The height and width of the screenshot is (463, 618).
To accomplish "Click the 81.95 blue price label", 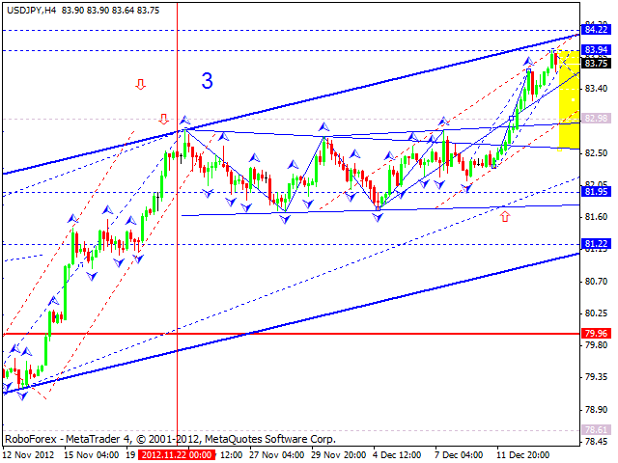I will click(x=596, y=192).
